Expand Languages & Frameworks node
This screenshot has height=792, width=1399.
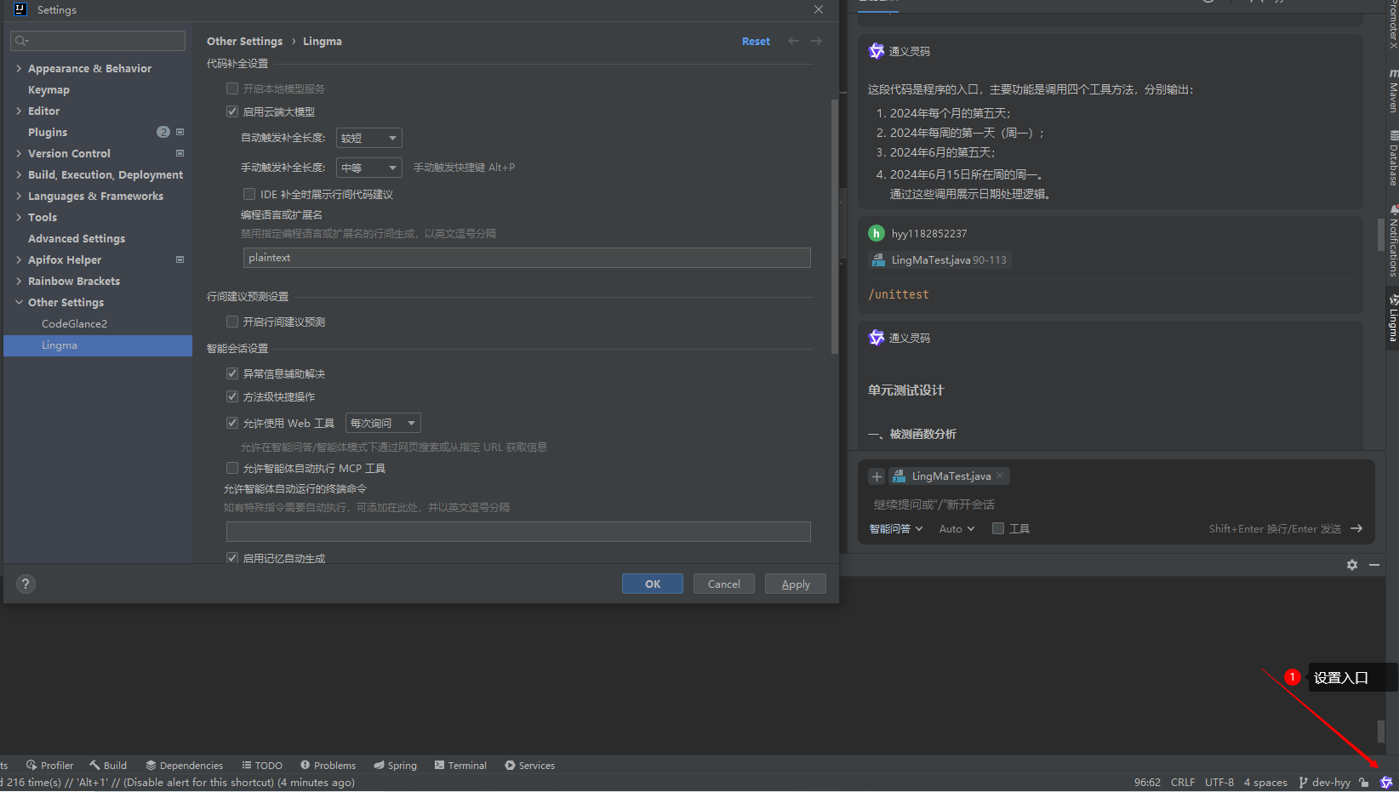19,196
